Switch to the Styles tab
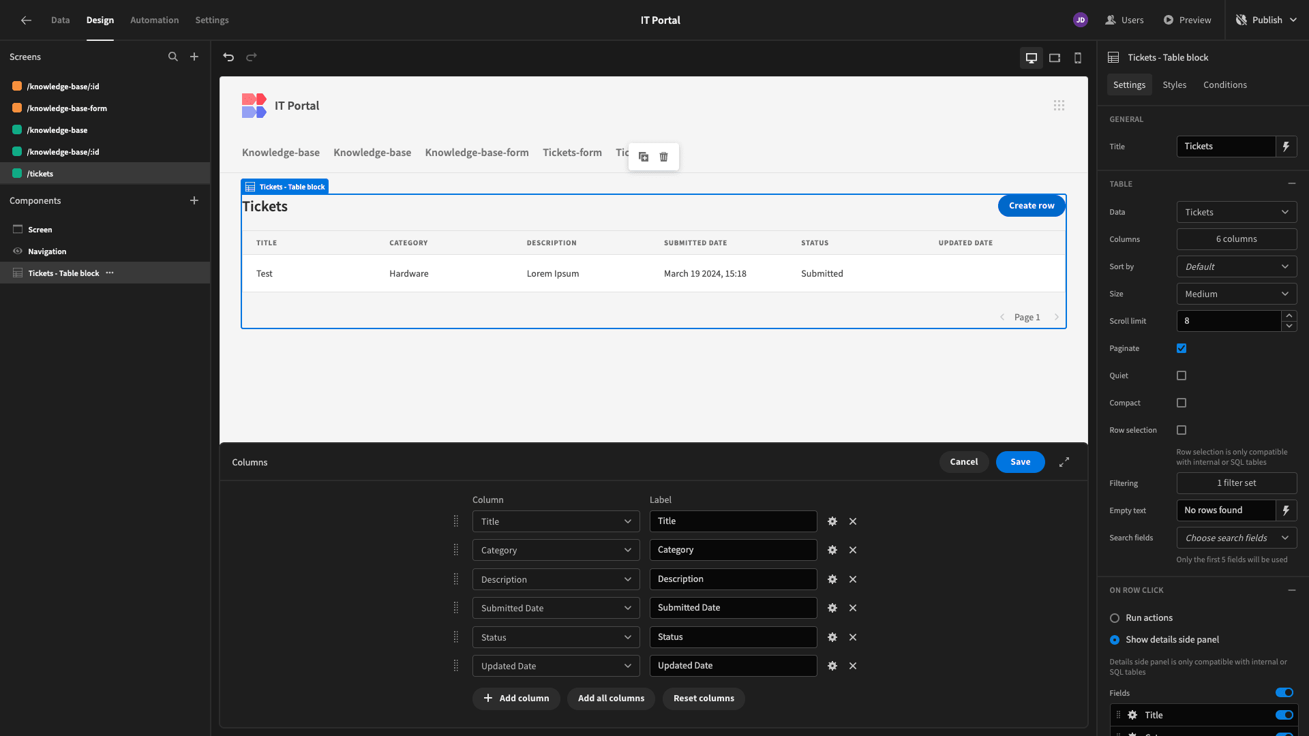Image resolution: width=1309 pixels, height=736 pixels. click(x=1174, y=85)
